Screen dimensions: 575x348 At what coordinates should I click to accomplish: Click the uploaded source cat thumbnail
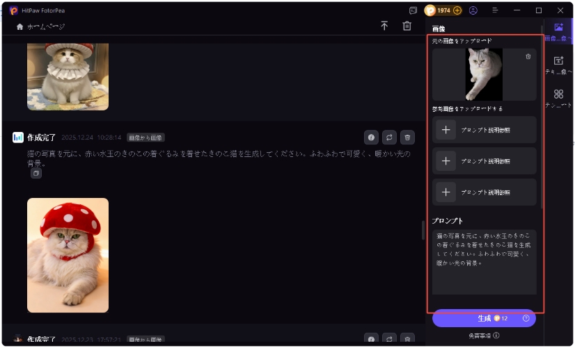tap(484, 74)
